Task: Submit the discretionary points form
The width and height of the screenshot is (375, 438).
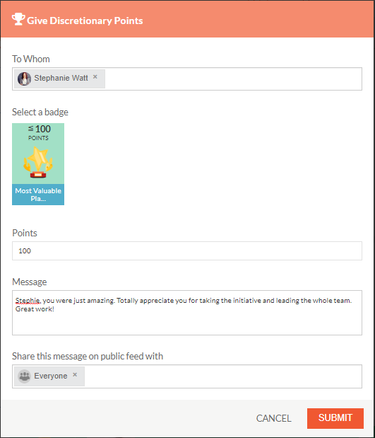Action: pyautogui.click(x=335, y=418)
